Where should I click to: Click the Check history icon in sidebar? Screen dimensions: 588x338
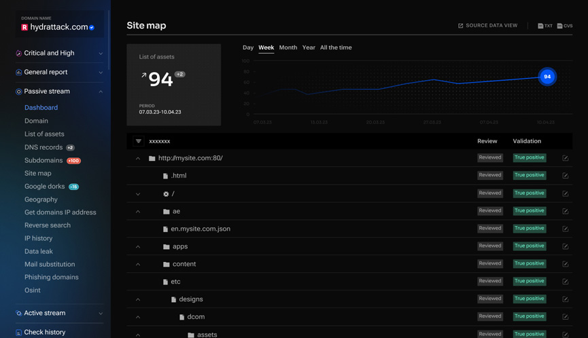(19, 333)
